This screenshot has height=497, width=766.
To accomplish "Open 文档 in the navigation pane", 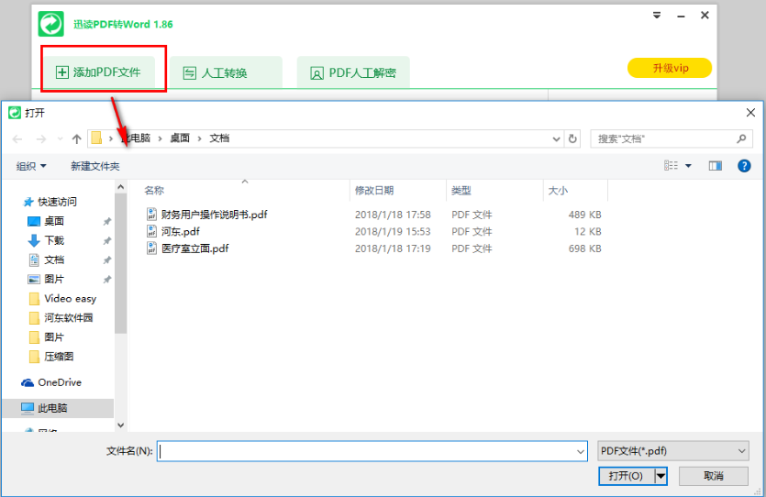I will point(54,260).
